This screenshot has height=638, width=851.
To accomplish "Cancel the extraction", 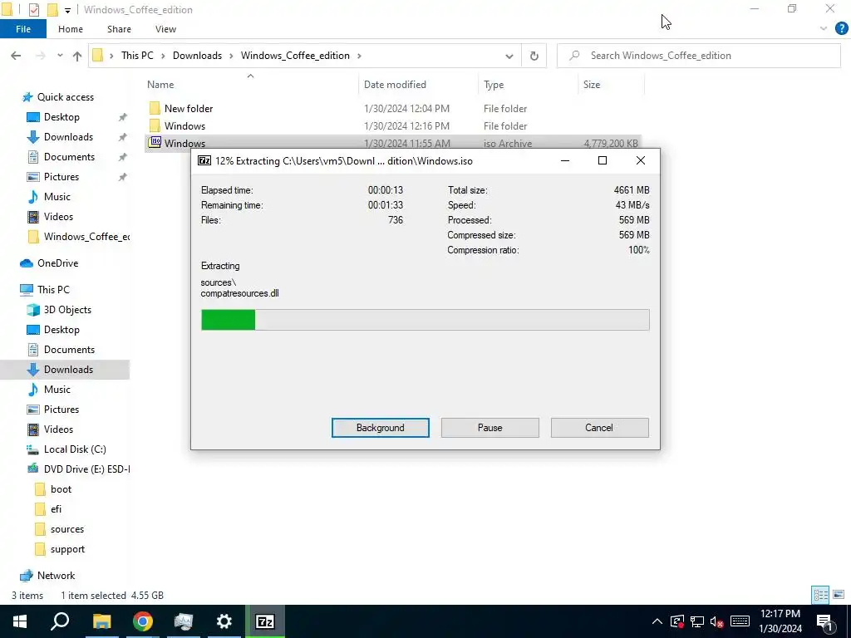I will 599,428.
